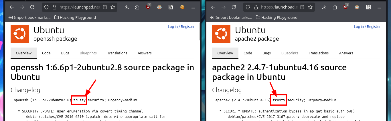The height and width of the screenshot is (121, 391).
Task: Click Log in / Register on apache2 page
Action: pyautogui.click(x=367, y=26)
